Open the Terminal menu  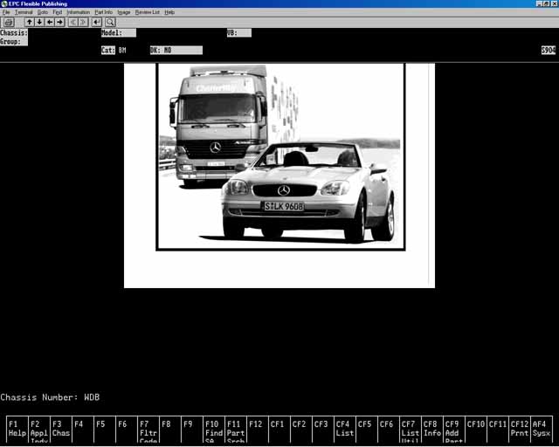coord(24,12)
